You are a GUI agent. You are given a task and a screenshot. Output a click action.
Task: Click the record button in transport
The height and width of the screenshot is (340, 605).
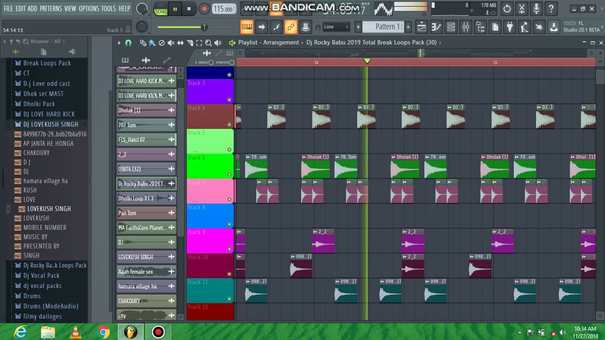tap(204, 8)
